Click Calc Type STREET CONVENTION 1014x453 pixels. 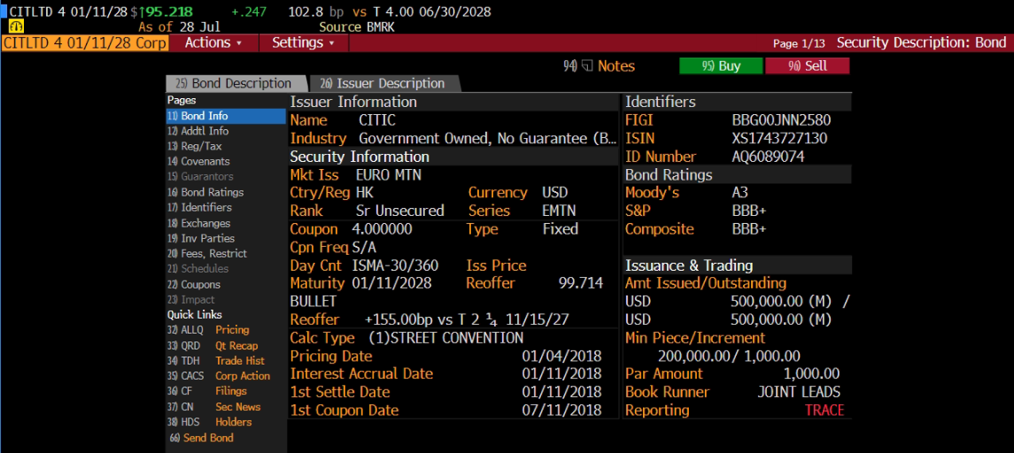tap(445, 338)
